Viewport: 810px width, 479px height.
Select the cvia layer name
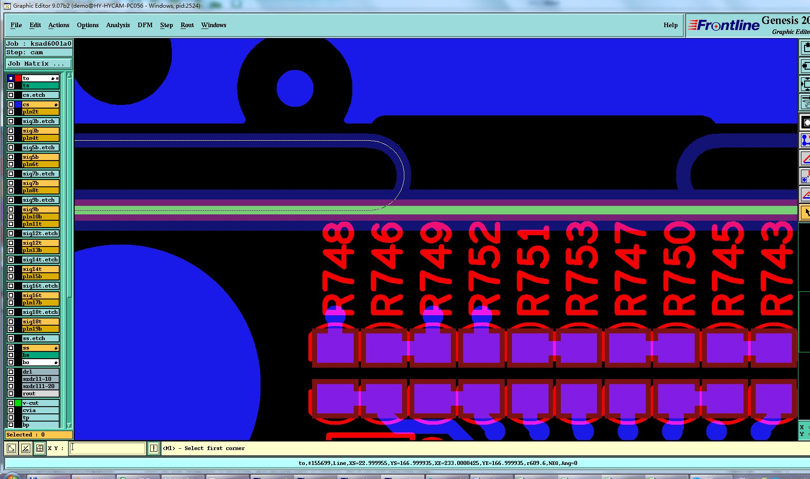[40, 410]
